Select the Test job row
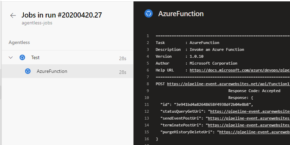This screenshot has width=290, height=145. point(67,58)
